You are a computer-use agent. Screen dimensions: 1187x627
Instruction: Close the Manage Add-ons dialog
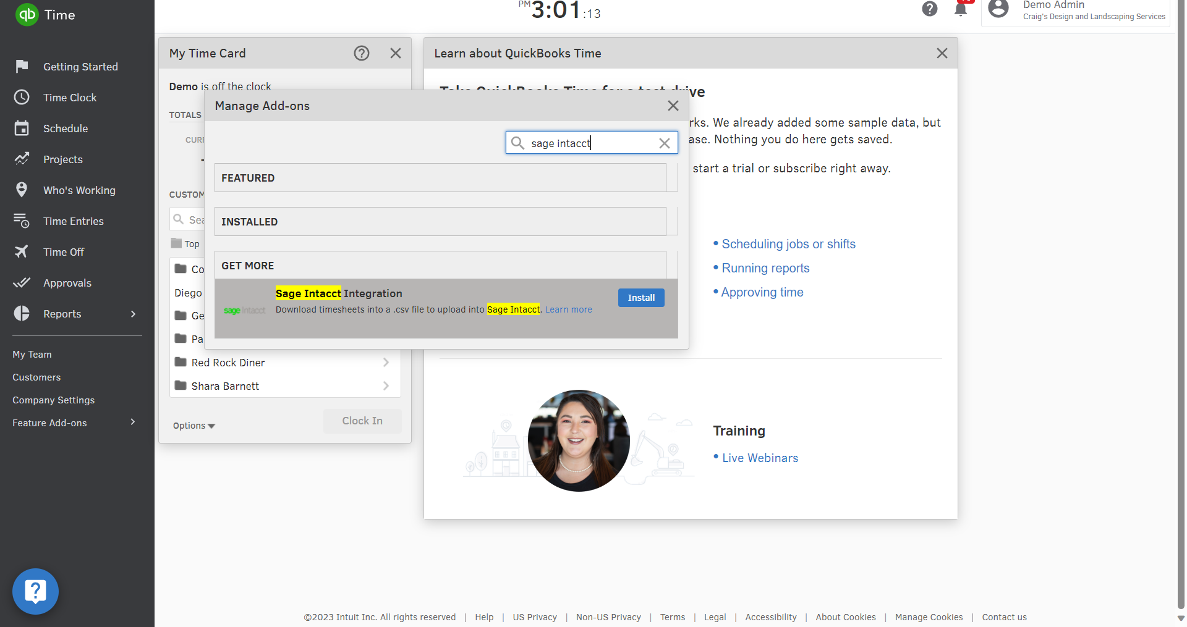[x=673, y=106]
